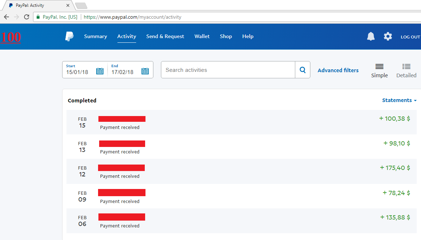Open the Start date calendar picker

[100, 71]
